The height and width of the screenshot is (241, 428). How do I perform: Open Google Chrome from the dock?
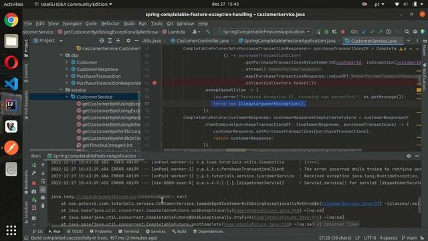pos(11,20)
